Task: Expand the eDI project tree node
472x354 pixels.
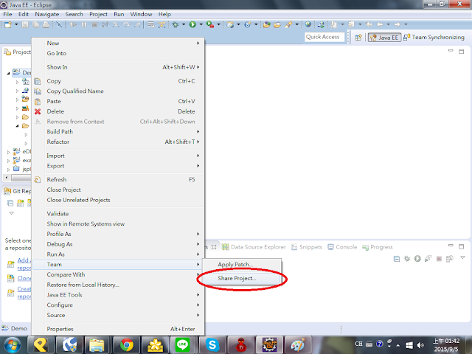Action: coord(8,152)
